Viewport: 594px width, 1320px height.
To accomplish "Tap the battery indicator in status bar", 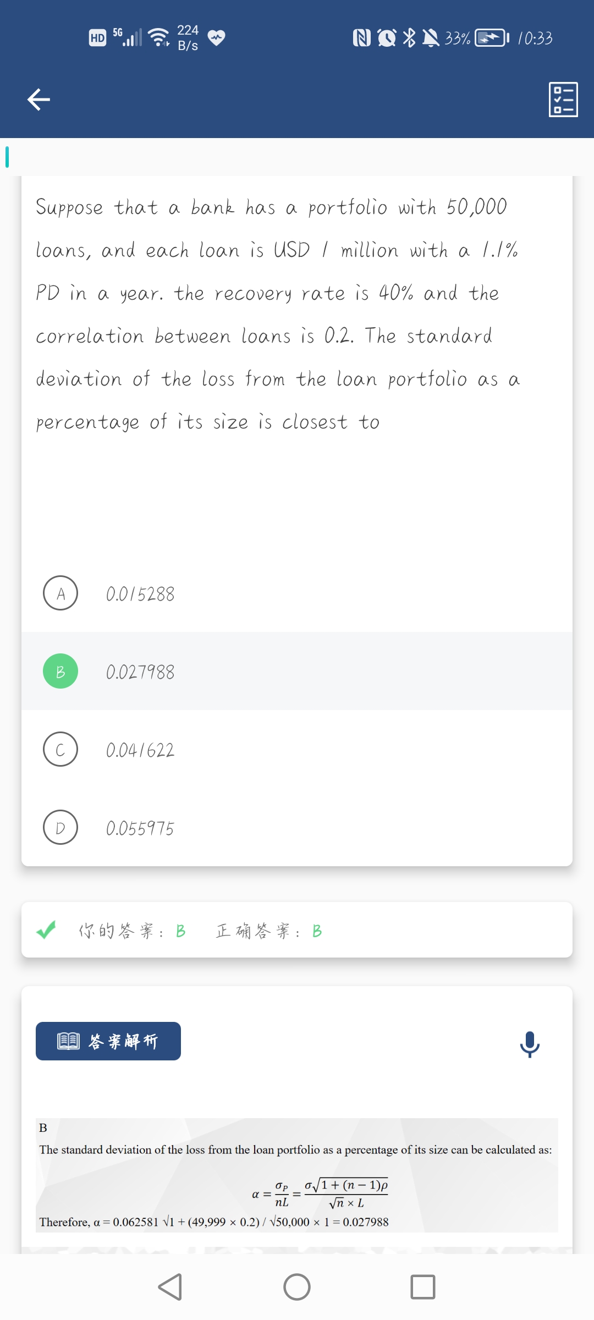I will click(491, 38).
